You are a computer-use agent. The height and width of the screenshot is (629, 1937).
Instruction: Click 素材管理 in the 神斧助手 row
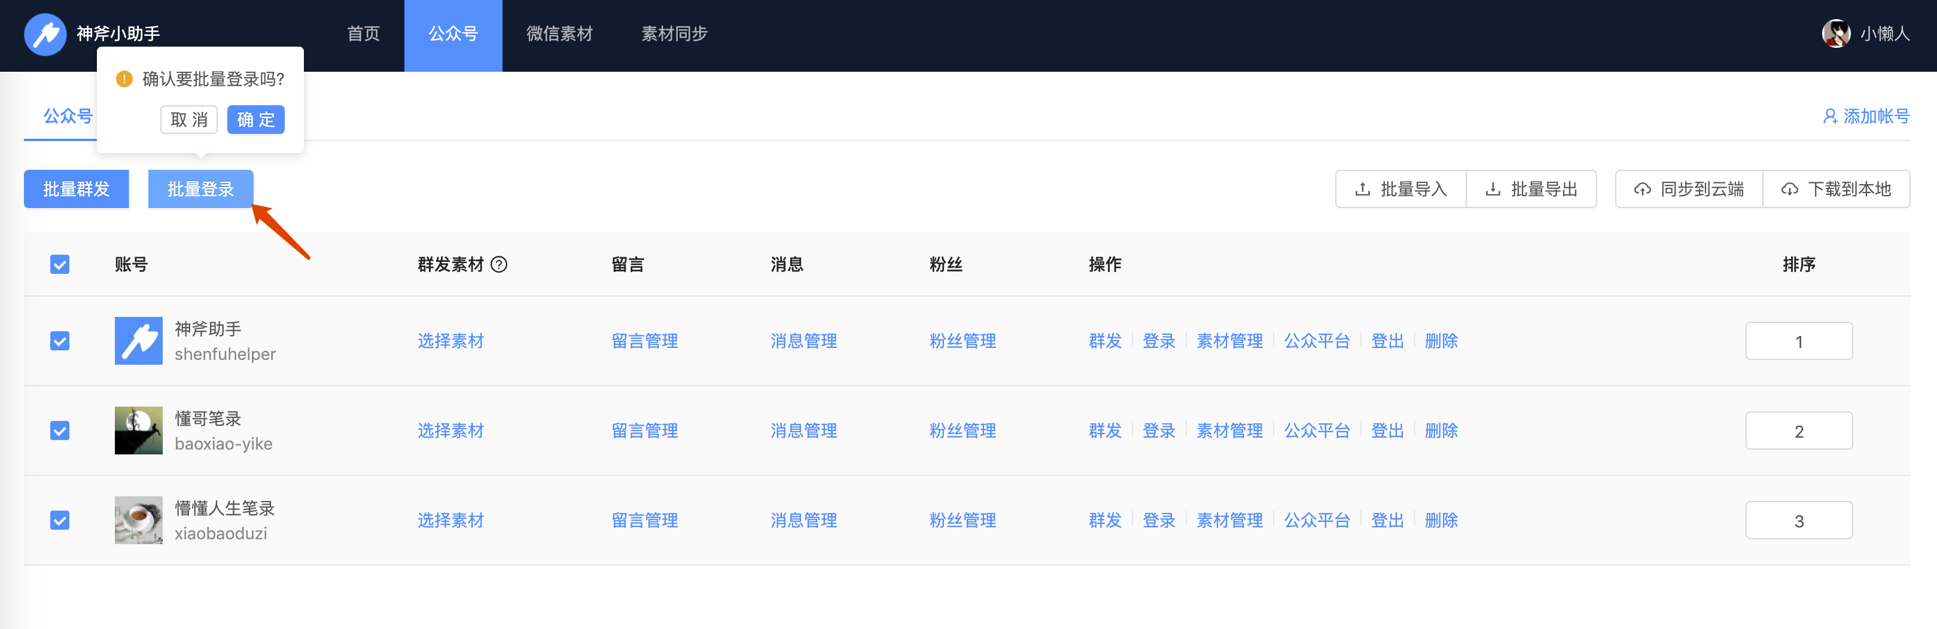click(1229, 341)
